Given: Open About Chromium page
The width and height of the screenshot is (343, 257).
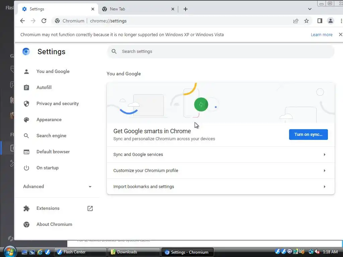Looking at the screenshot, I should pyautogui.click(x=54, y=225).
